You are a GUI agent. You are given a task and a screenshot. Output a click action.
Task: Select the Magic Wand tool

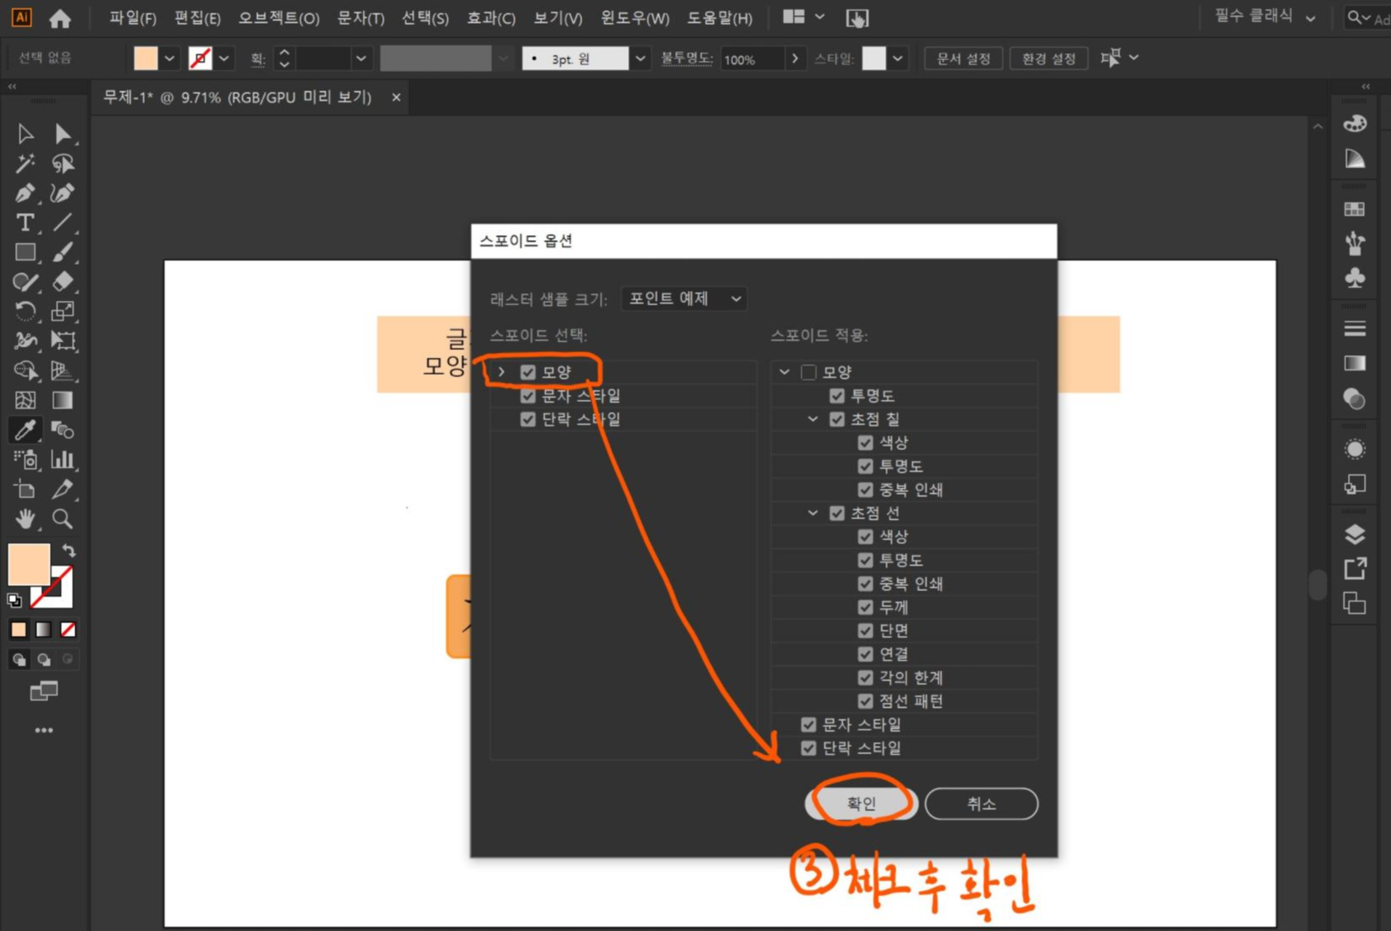point(25,163)
